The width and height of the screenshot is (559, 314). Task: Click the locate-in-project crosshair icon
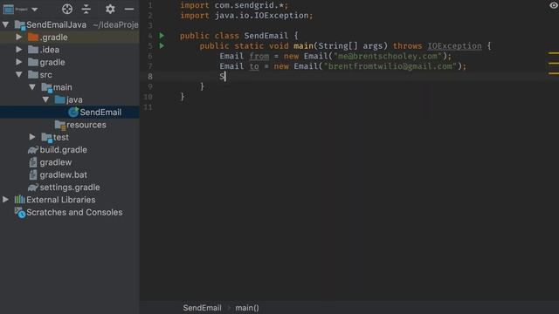pos(67,9)
